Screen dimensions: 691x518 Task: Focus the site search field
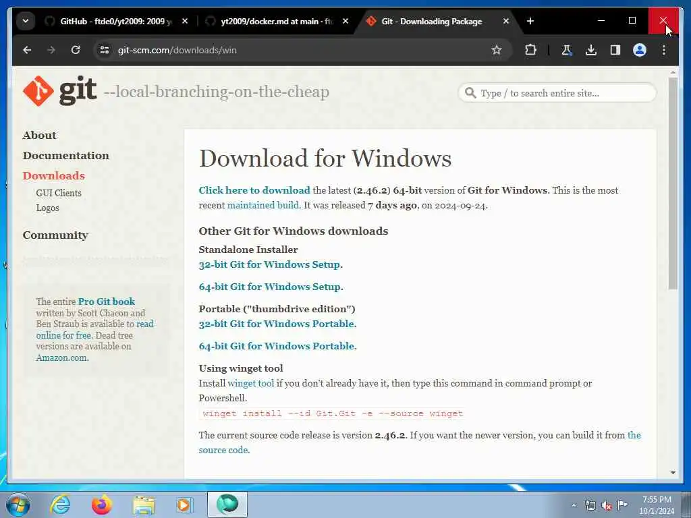pos(557,93)
